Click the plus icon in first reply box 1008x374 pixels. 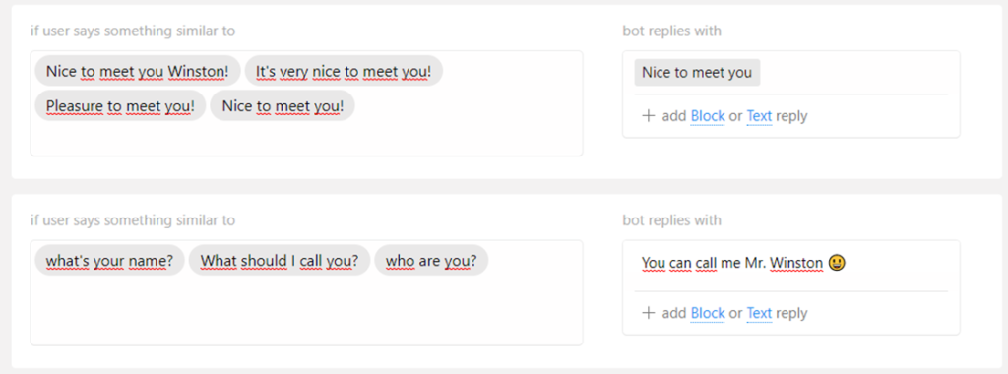pos(649,116)
